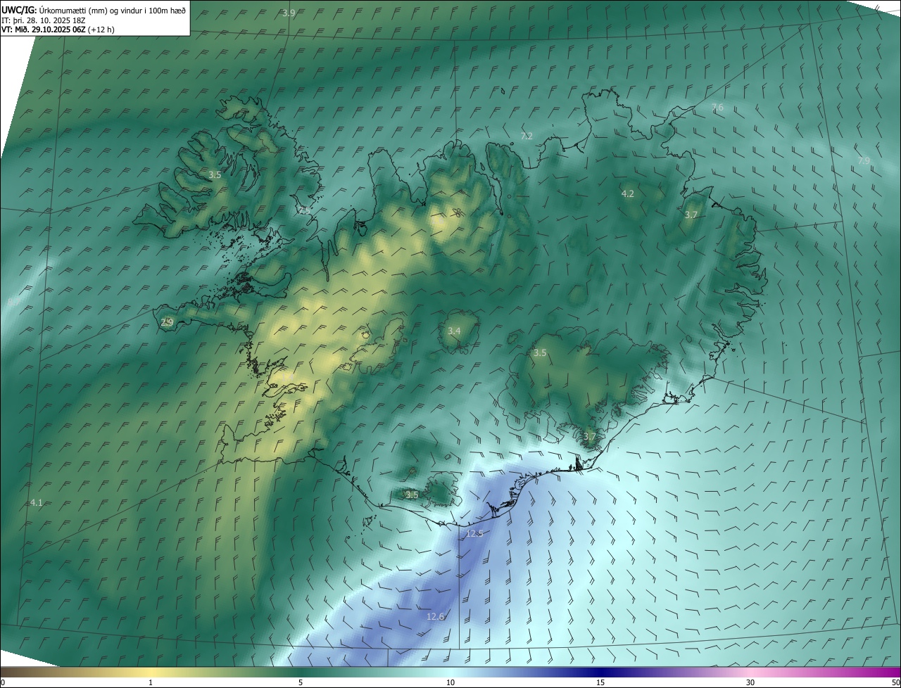Click the colorbar tick label '5'

click(x=301, y=682)
